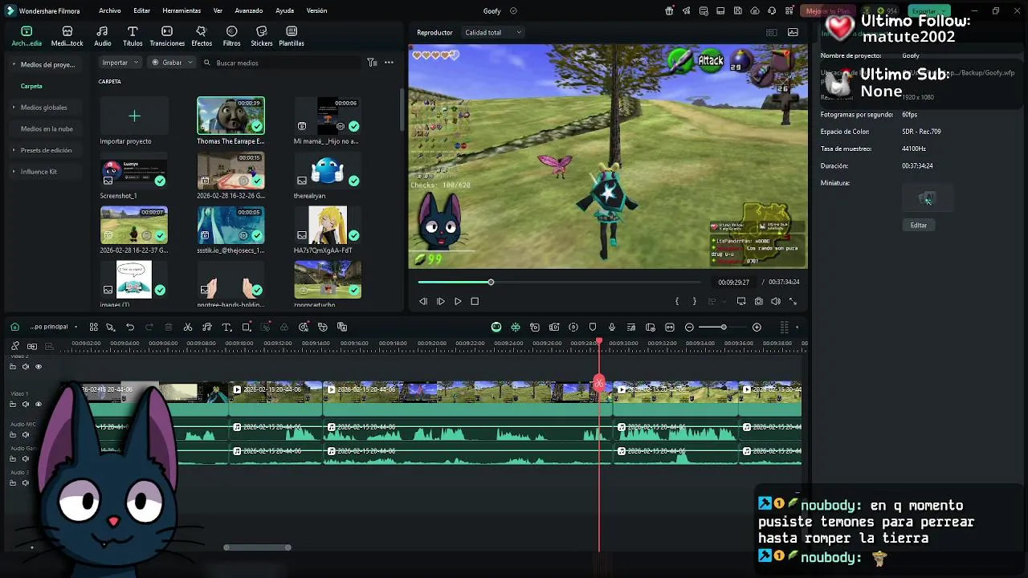Select the Carpeta folder

(x=31, y=86)
